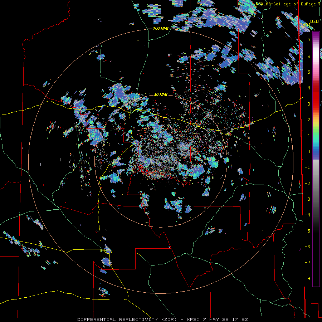This screenshot has width=322, height=322.
Task: Click the 3 value on color scale
Action: (309, 104)
